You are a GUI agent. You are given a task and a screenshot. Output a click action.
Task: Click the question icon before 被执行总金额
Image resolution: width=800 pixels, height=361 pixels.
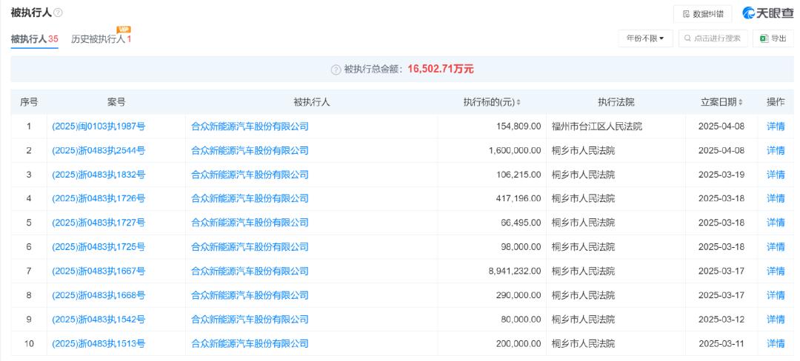coord(336,70)
